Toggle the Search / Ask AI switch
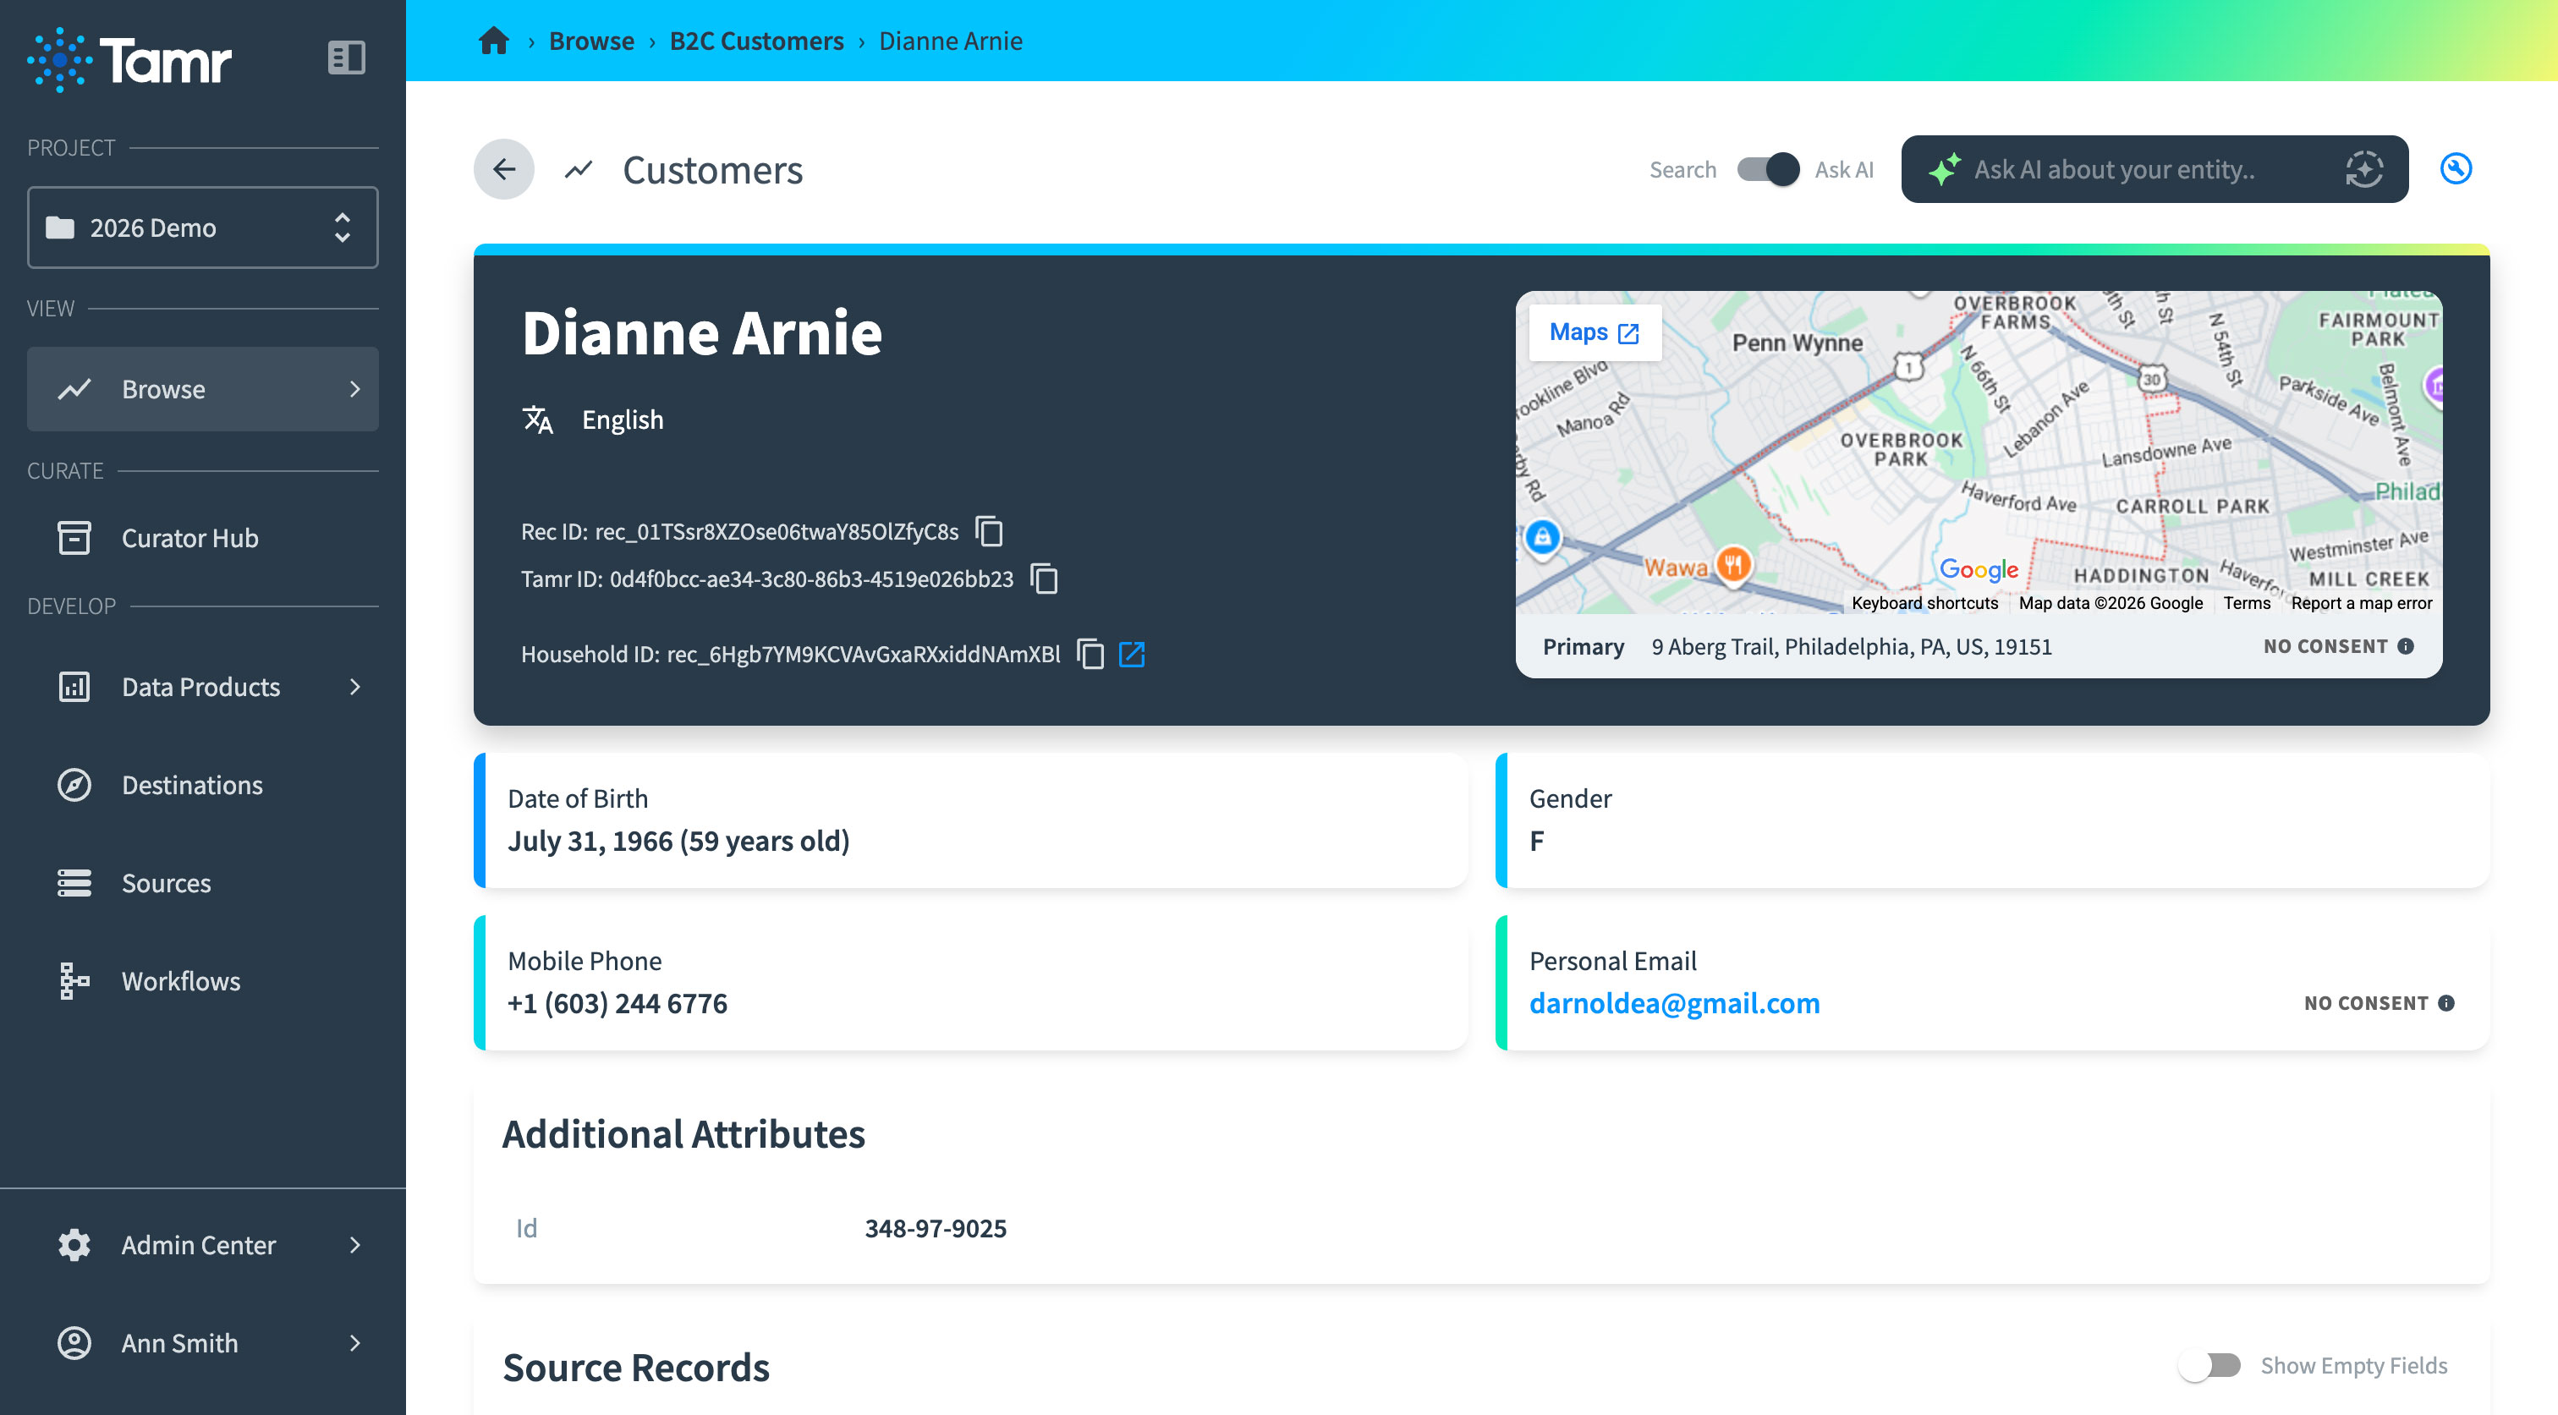The width and height of the screenshot is (2558, 1415). [1768, 170]
